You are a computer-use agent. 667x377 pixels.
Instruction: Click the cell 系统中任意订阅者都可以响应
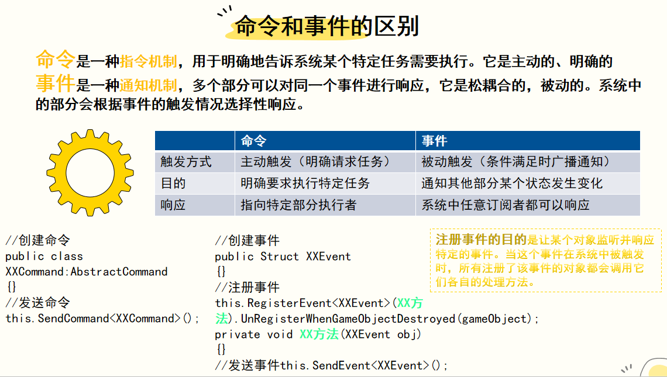click(528, 205)
